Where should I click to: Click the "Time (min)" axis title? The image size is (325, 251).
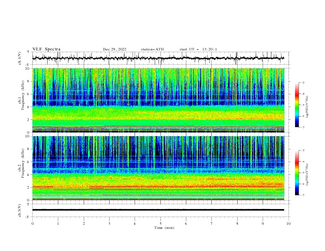(x=164, y=228)
